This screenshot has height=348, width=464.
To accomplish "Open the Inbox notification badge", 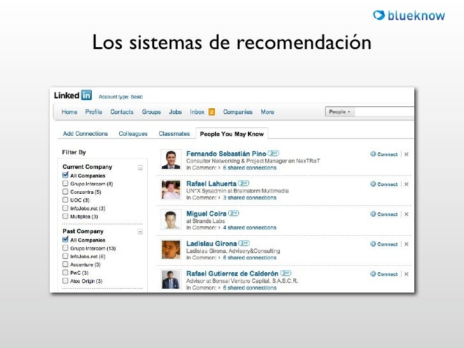I will pos(212,112).
